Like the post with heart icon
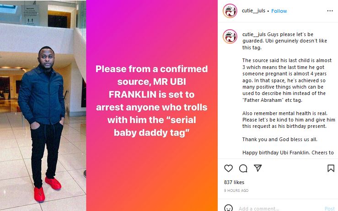This screenshot has height=211, width=338. [229, 168]
